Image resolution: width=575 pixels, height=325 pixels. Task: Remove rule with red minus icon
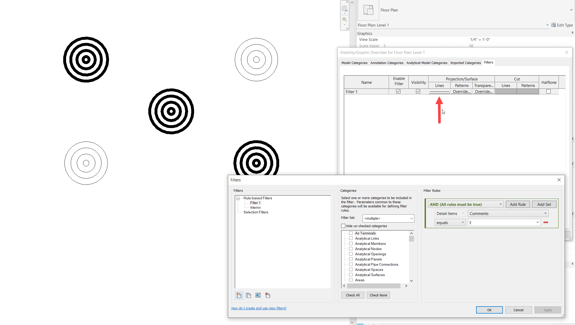coord(546,222)
